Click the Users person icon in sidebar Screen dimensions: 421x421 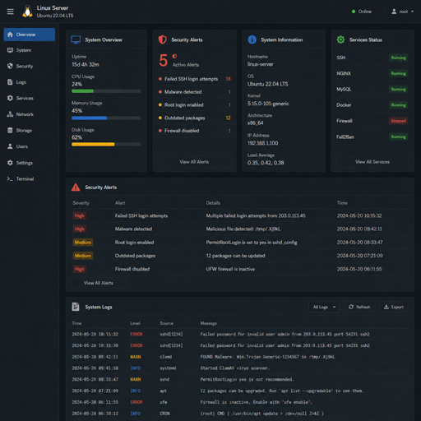point(10,146)
